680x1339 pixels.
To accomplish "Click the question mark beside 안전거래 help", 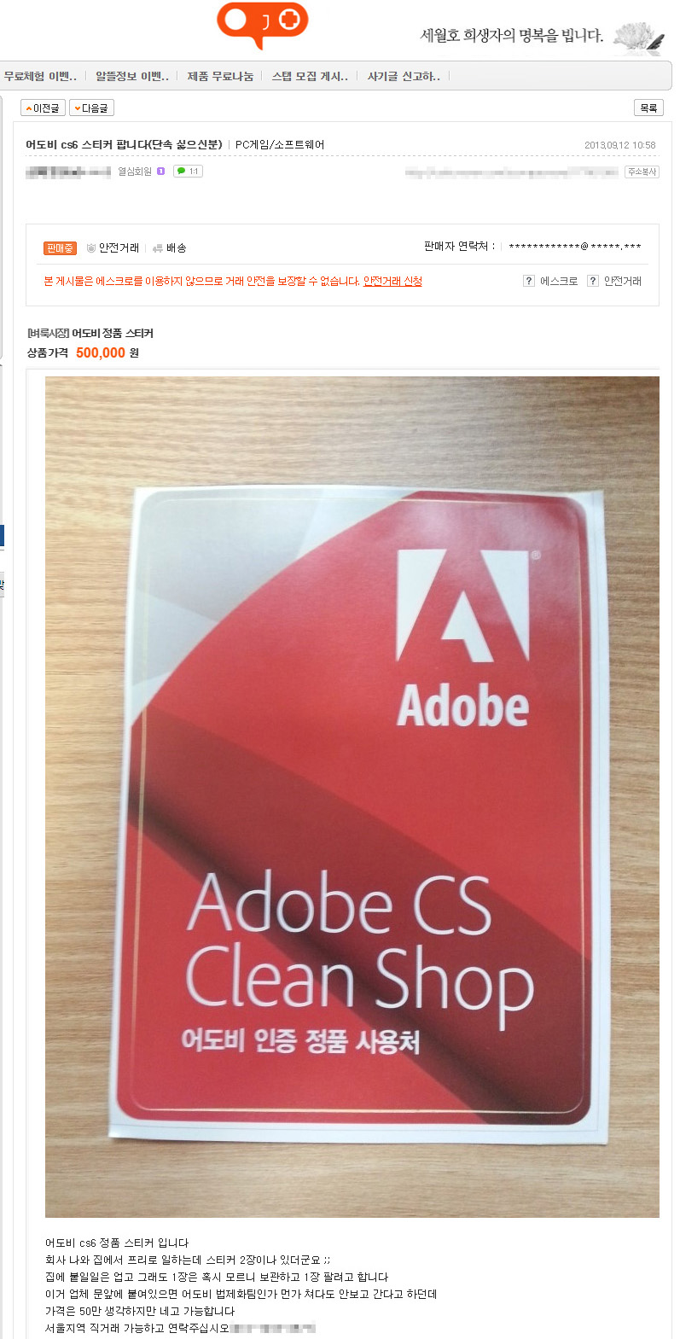I will tap(593, 281).
